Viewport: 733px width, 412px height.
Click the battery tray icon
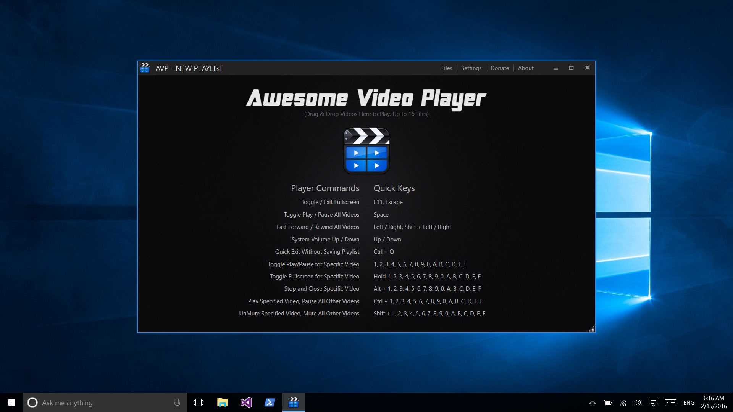(x=607, y=402)
